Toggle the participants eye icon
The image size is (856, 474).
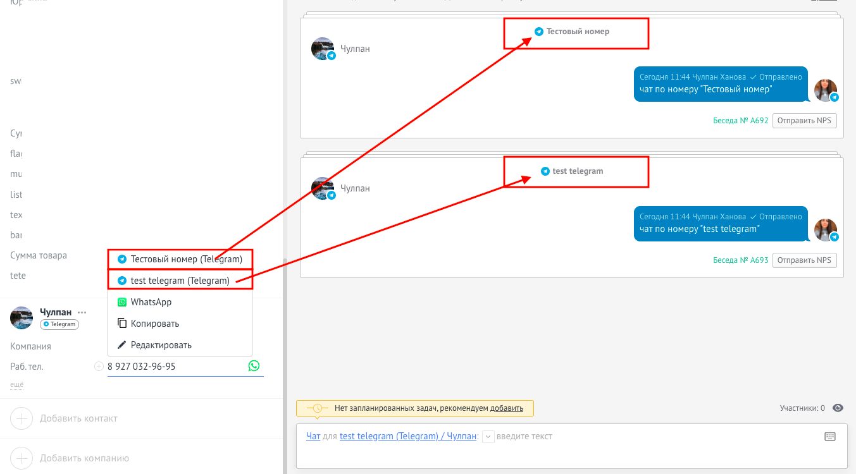[838, 408]
